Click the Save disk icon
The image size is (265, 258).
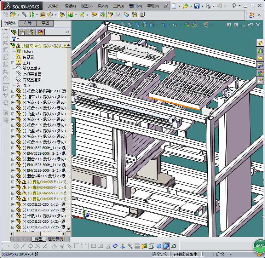point(197,6)
